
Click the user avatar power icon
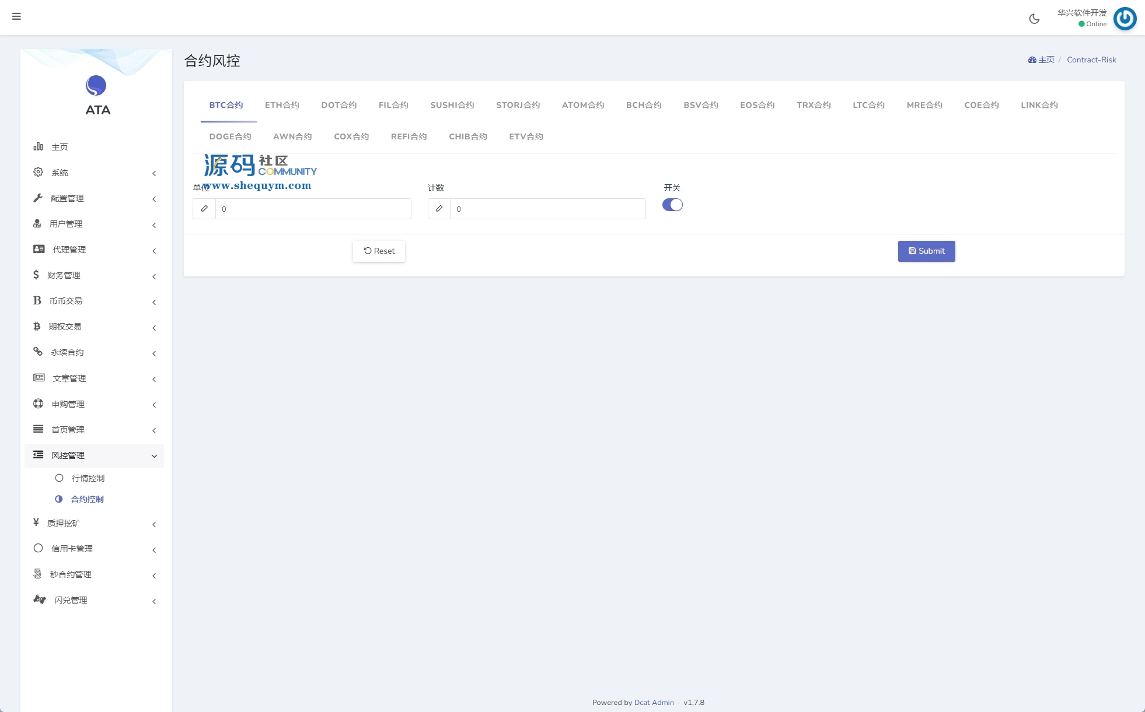pos(1125,19)
